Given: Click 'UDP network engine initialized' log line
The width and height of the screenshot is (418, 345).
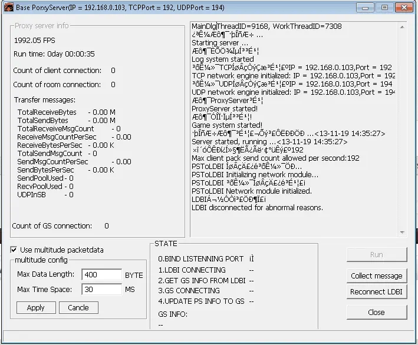Looking at the screenshot, I should point(293,92).
